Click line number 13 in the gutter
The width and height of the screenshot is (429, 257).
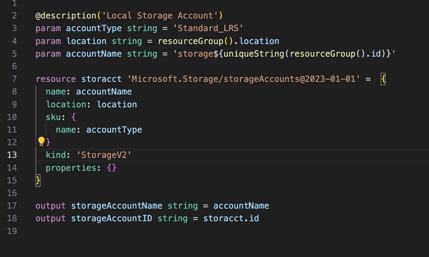pos(12,155)
